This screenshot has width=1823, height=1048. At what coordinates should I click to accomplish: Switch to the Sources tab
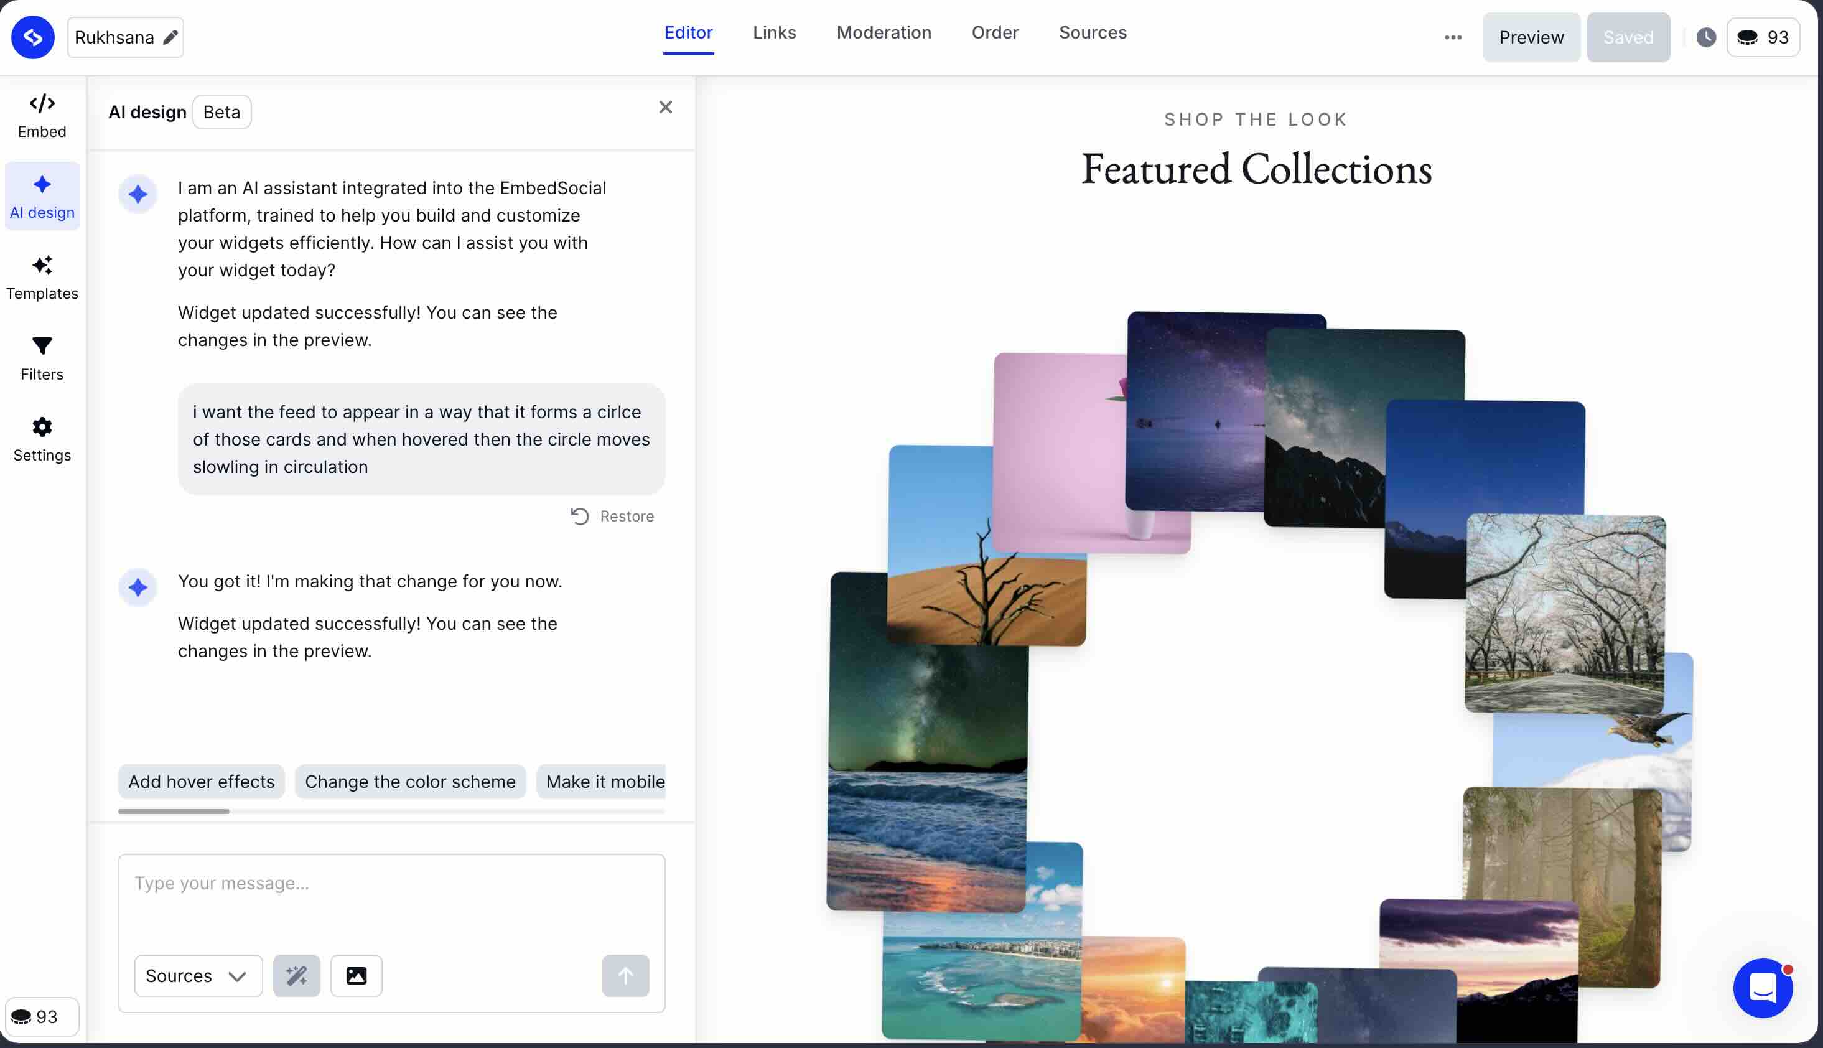click(1092, 33)
